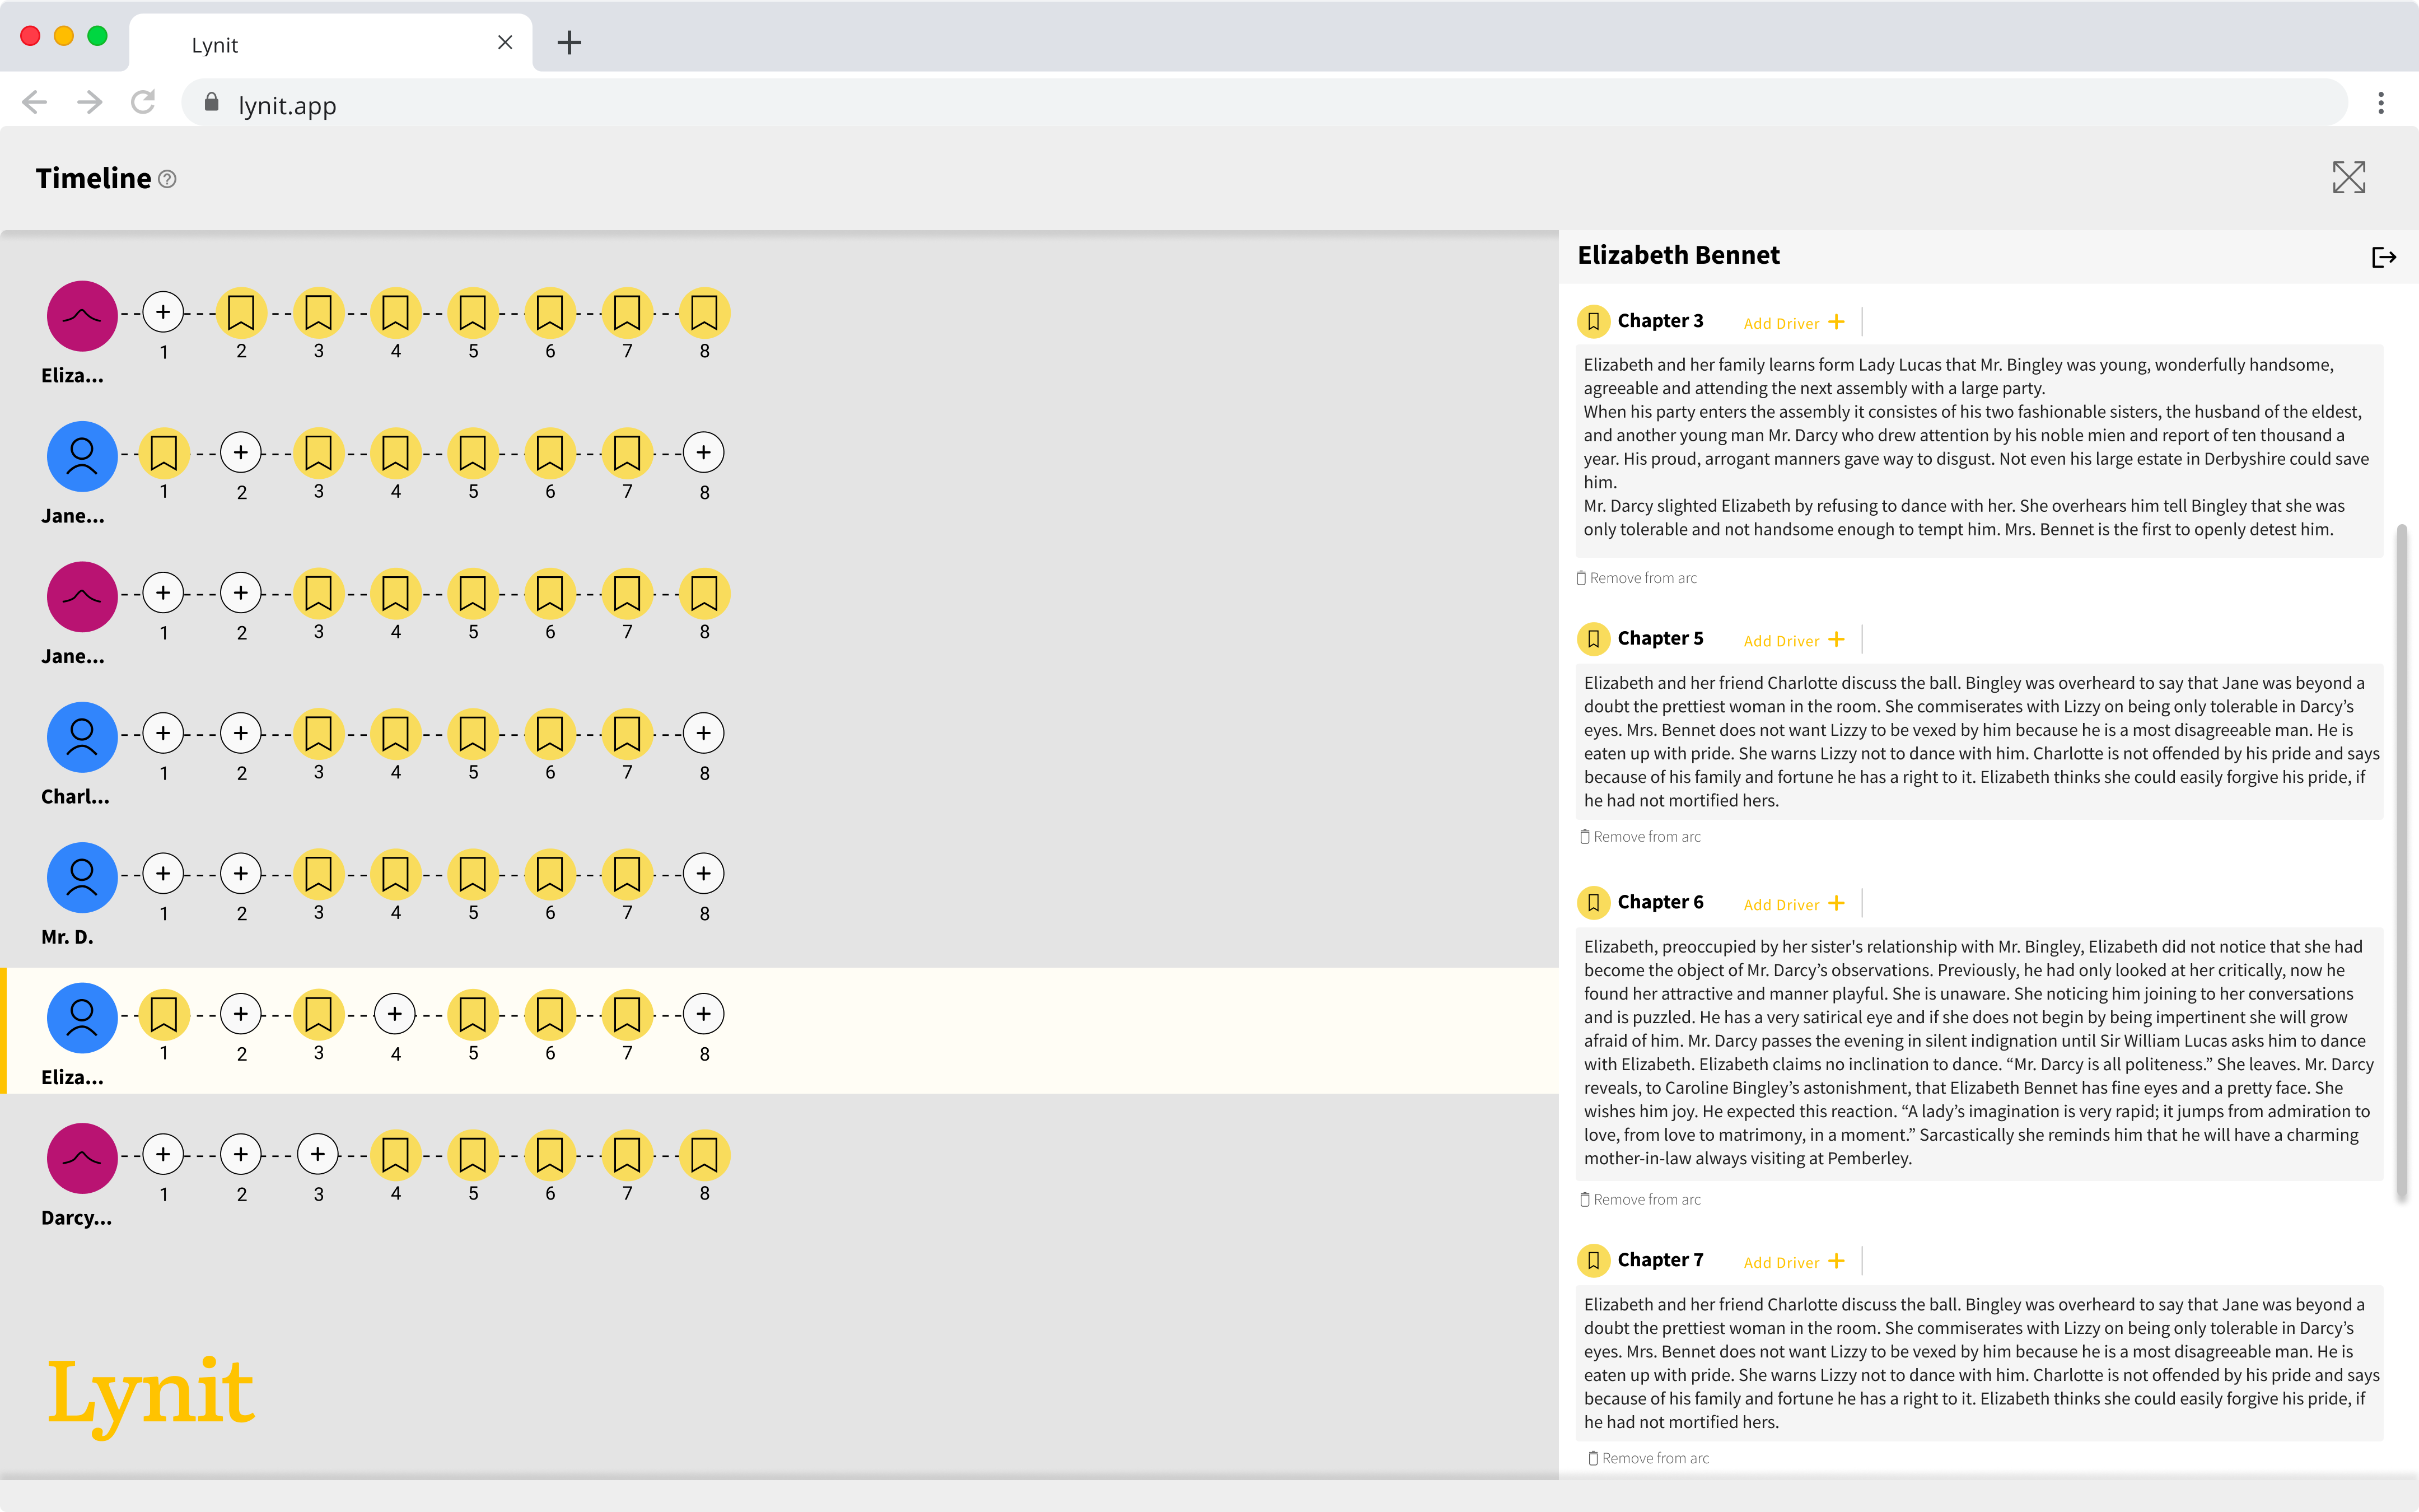The width and height of the screenshot is (2419, 1512).
Task: Open chapter 6 bookmark in pink-avatar Jane... row
Action: [x=550, y=593]
